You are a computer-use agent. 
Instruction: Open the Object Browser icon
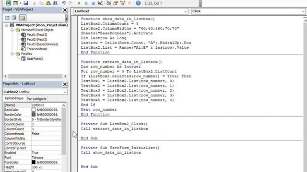(123, 3)
